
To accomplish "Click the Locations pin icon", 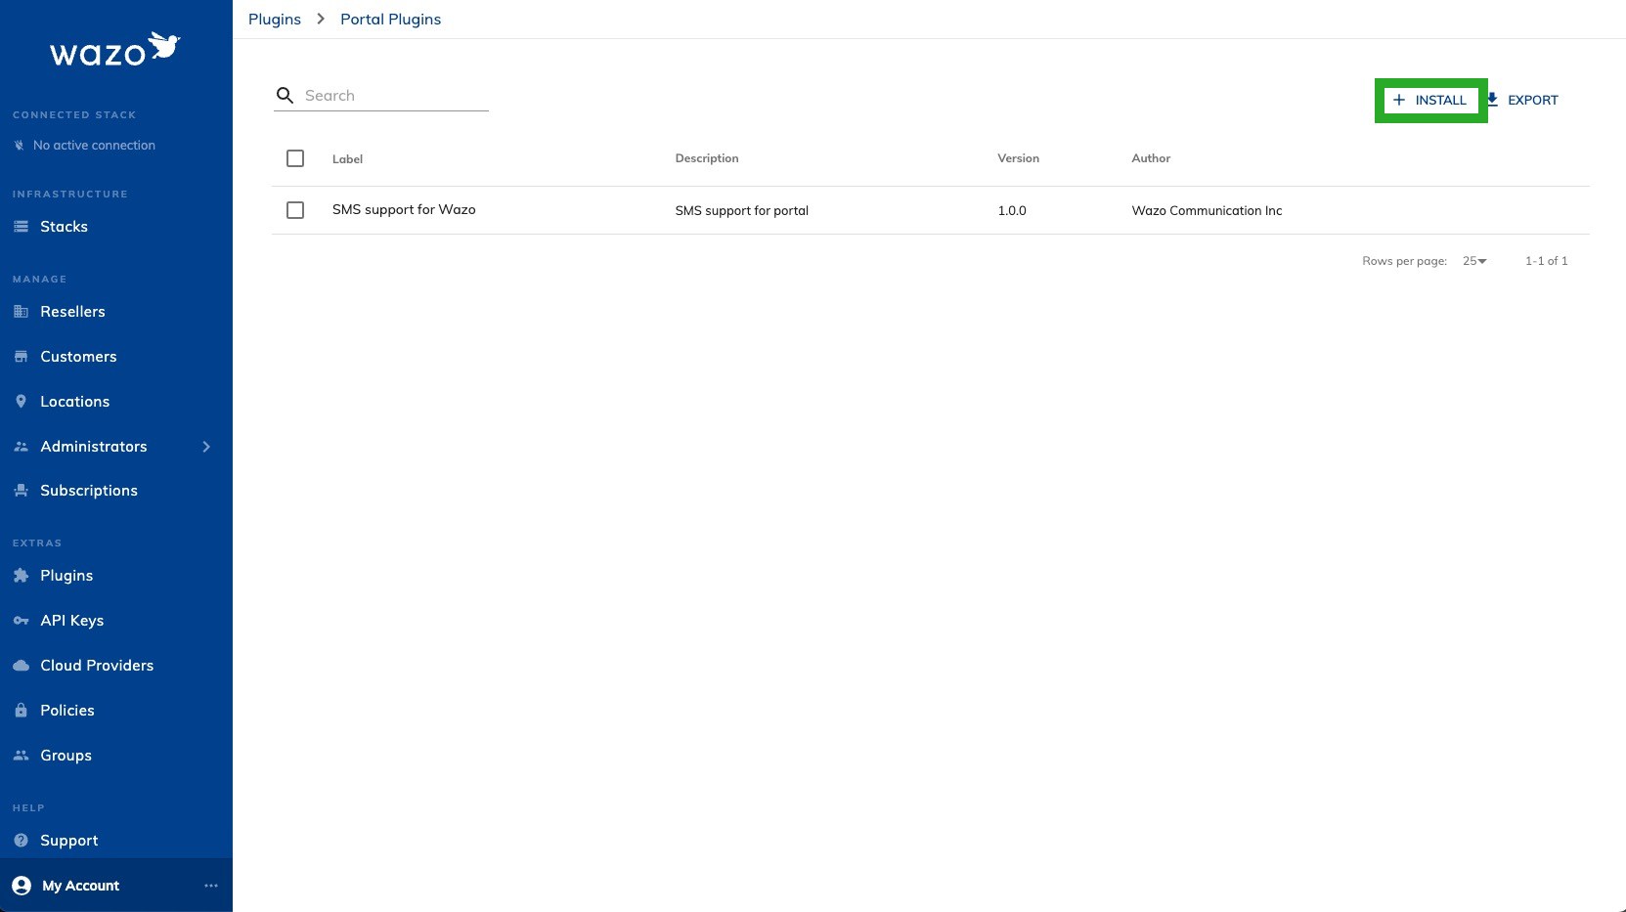I will (x=21, y=402).
